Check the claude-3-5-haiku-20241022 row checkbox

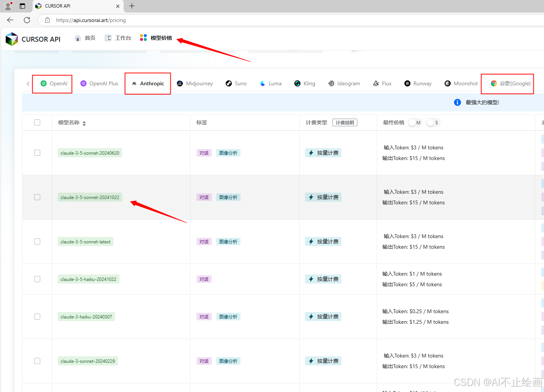pyautogui.click(x=37, y=279)
